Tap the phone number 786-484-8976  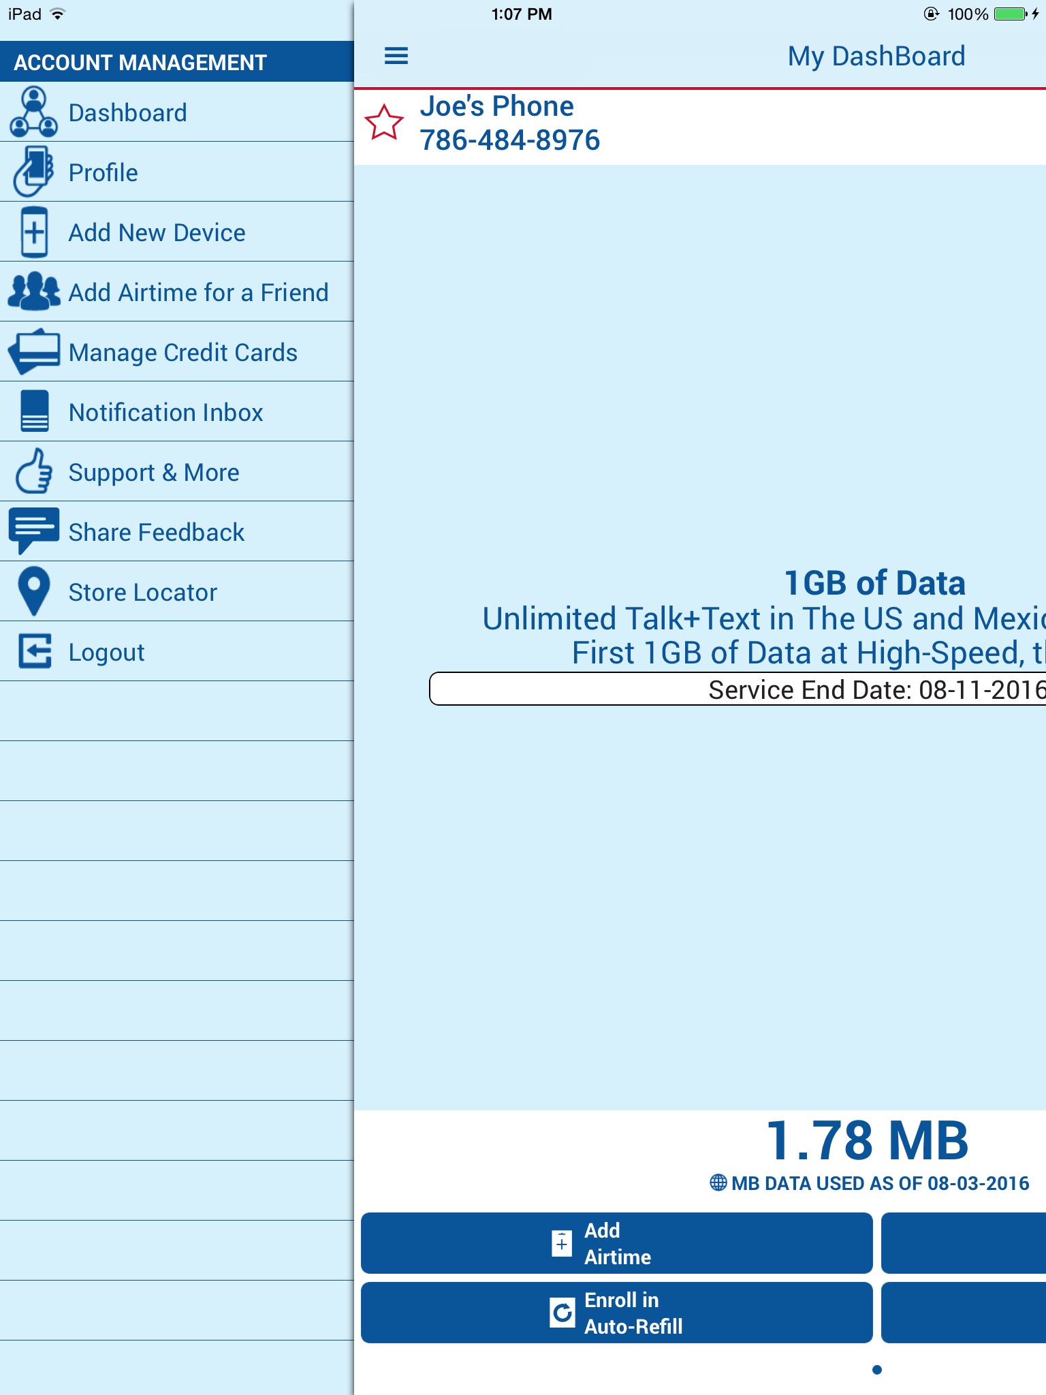510,140
